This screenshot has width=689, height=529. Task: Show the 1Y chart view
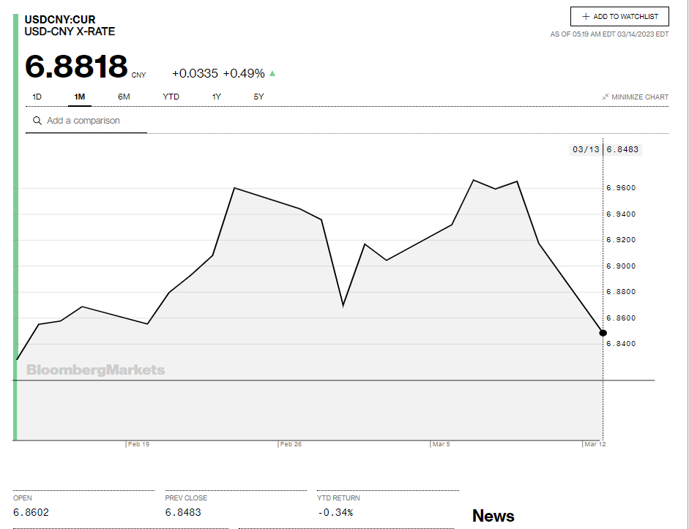pos(216,97)
